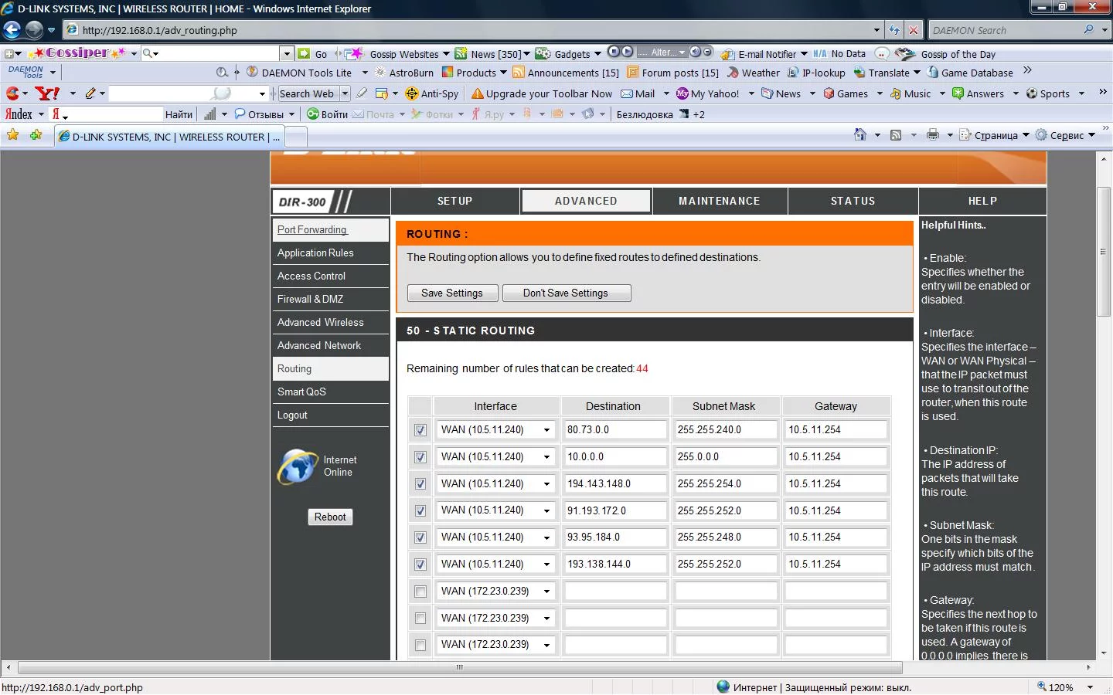Open the Game Database toolbar item

(970, 73)
